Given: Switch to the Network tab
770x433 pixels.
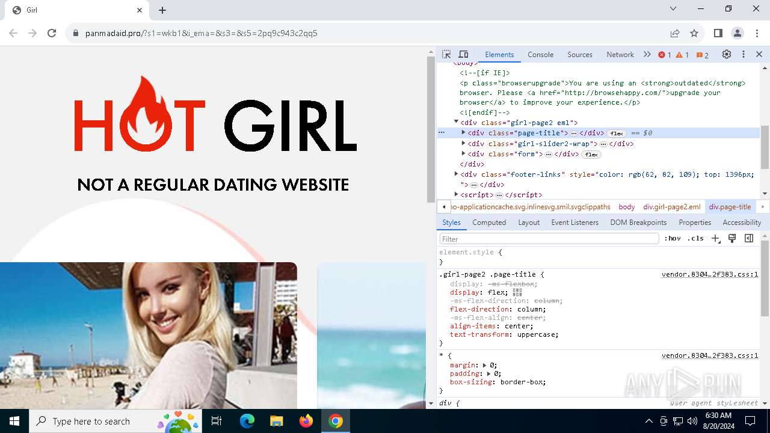Looking at the screenshot, I should tap(620, 55).
